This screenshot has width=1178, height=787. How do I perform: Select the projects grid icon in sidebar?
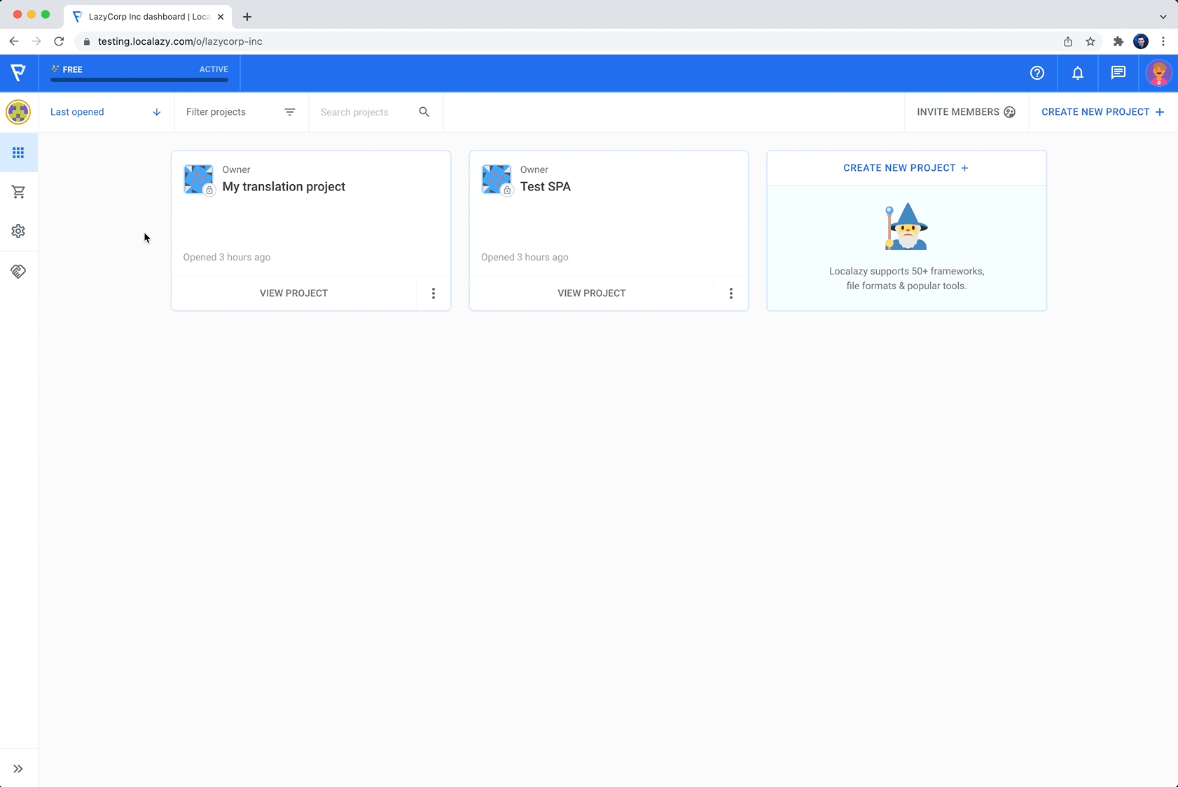(x=18, y=153)
